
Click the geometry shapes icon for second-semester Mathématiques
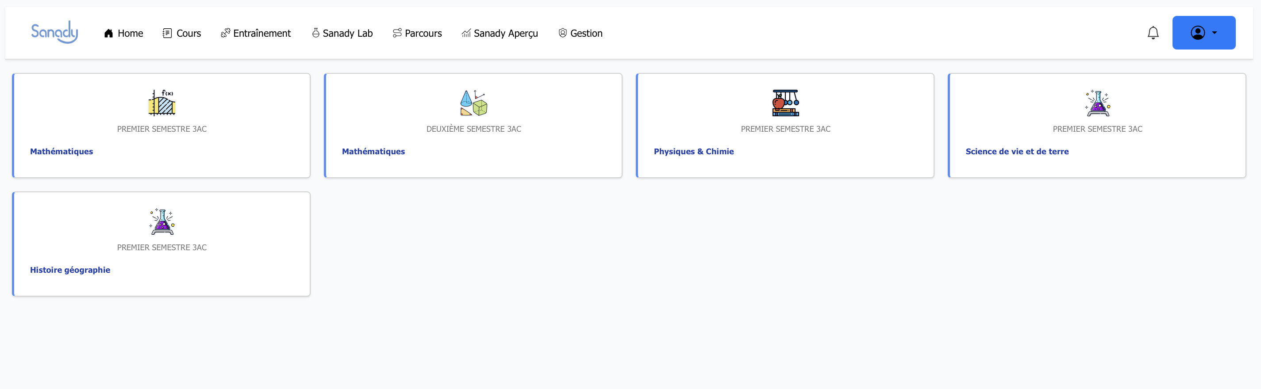click(473, 103)
